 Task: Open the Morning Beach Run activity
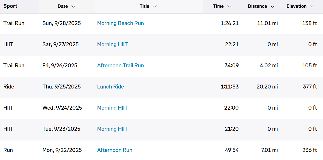(x=120, y=23)
